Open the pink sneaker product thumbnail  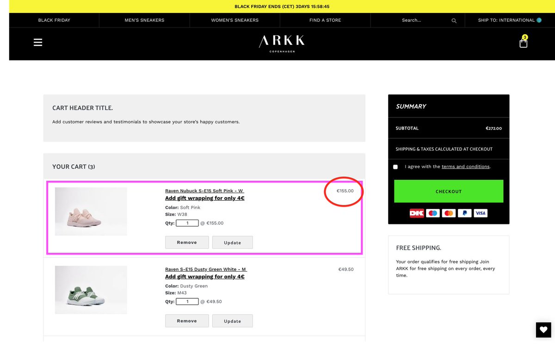pyautogui.click(x=91, y=211)
